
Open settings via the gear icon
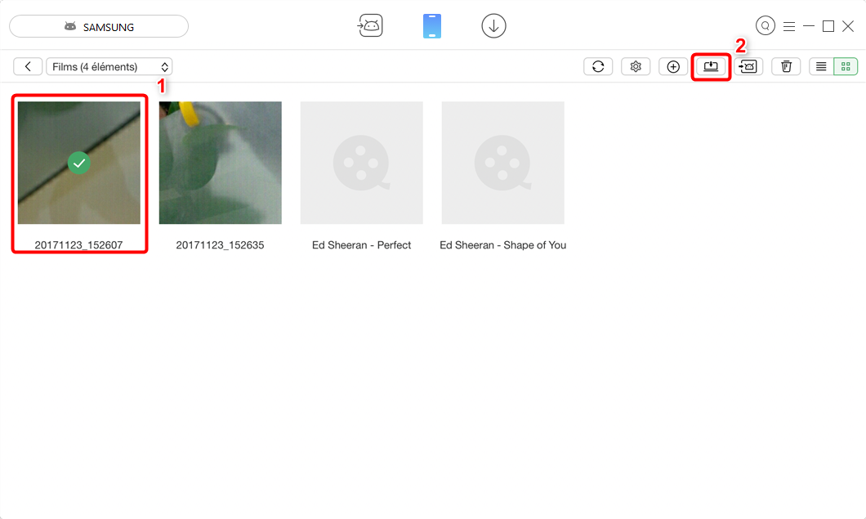636,67
